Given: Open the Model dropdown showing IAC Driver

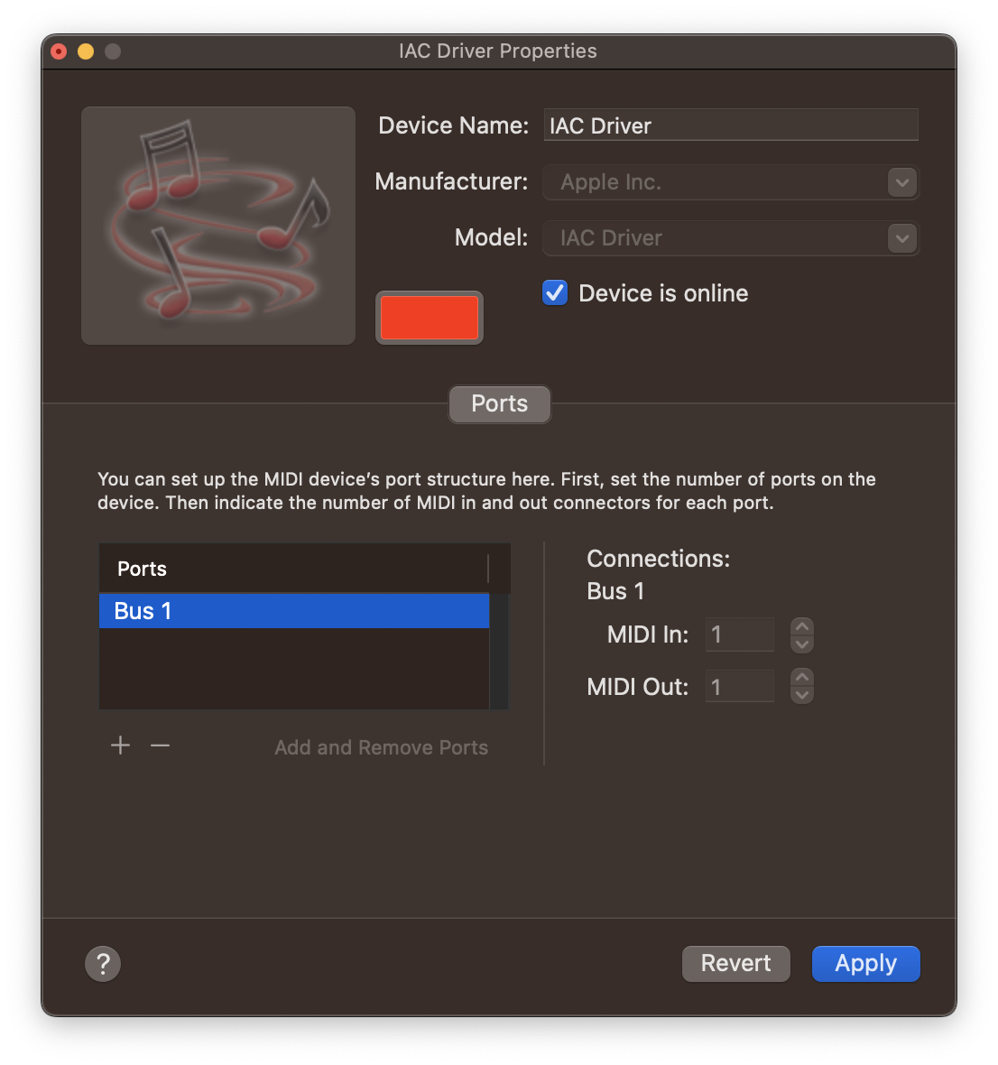Looking at the screenshot, I should [901, 238].
